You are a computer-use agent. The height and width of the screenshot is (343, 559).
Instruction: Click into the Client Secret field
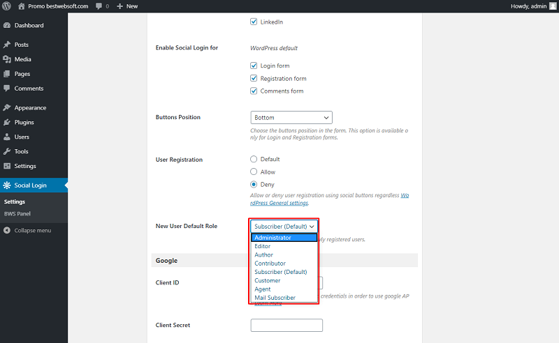click(286, 325)
